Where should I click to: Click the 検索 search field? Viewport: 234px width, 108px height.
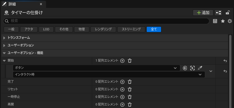[x=106, y=21]
